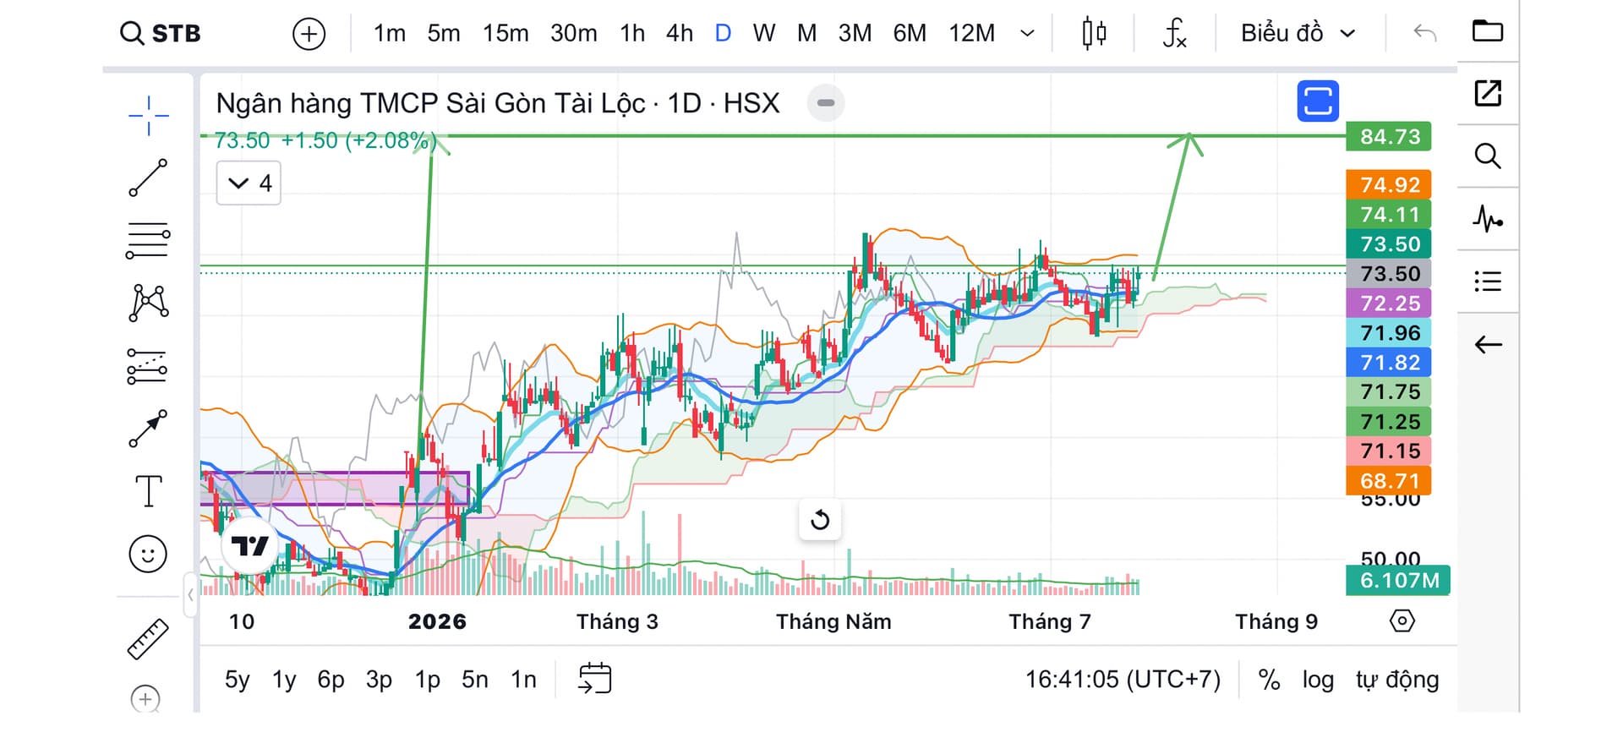The width and height of the screenshot is (1623, 749).
Task: Open the timezone menu showing 16:41:05 (UTC+7)
Action: coord(1123,680)
